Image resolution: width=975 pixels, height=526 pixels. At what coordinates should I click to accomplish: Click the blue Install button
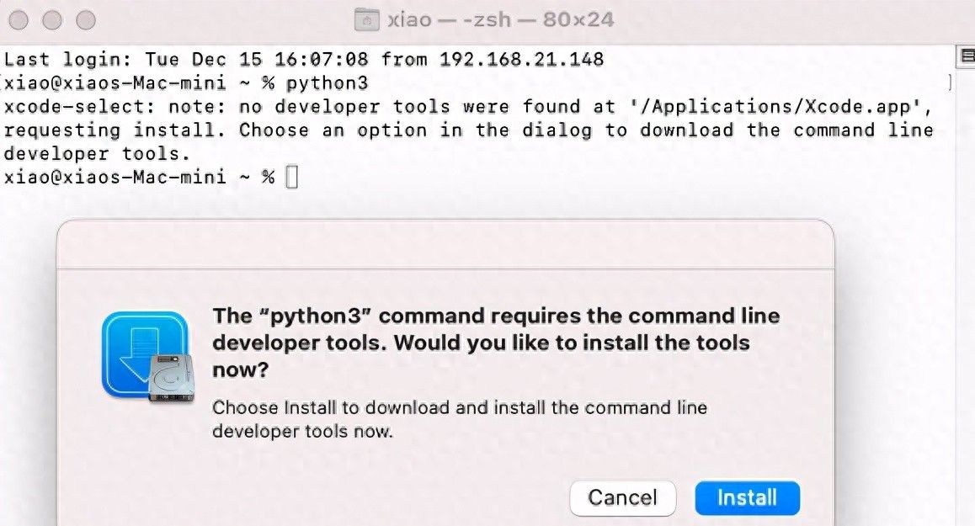point(747,497)
